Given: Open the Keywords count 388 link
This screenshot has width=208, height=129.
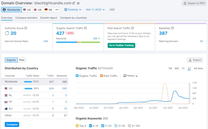Looking at the screenshot, I should click(x=95, y=39).
